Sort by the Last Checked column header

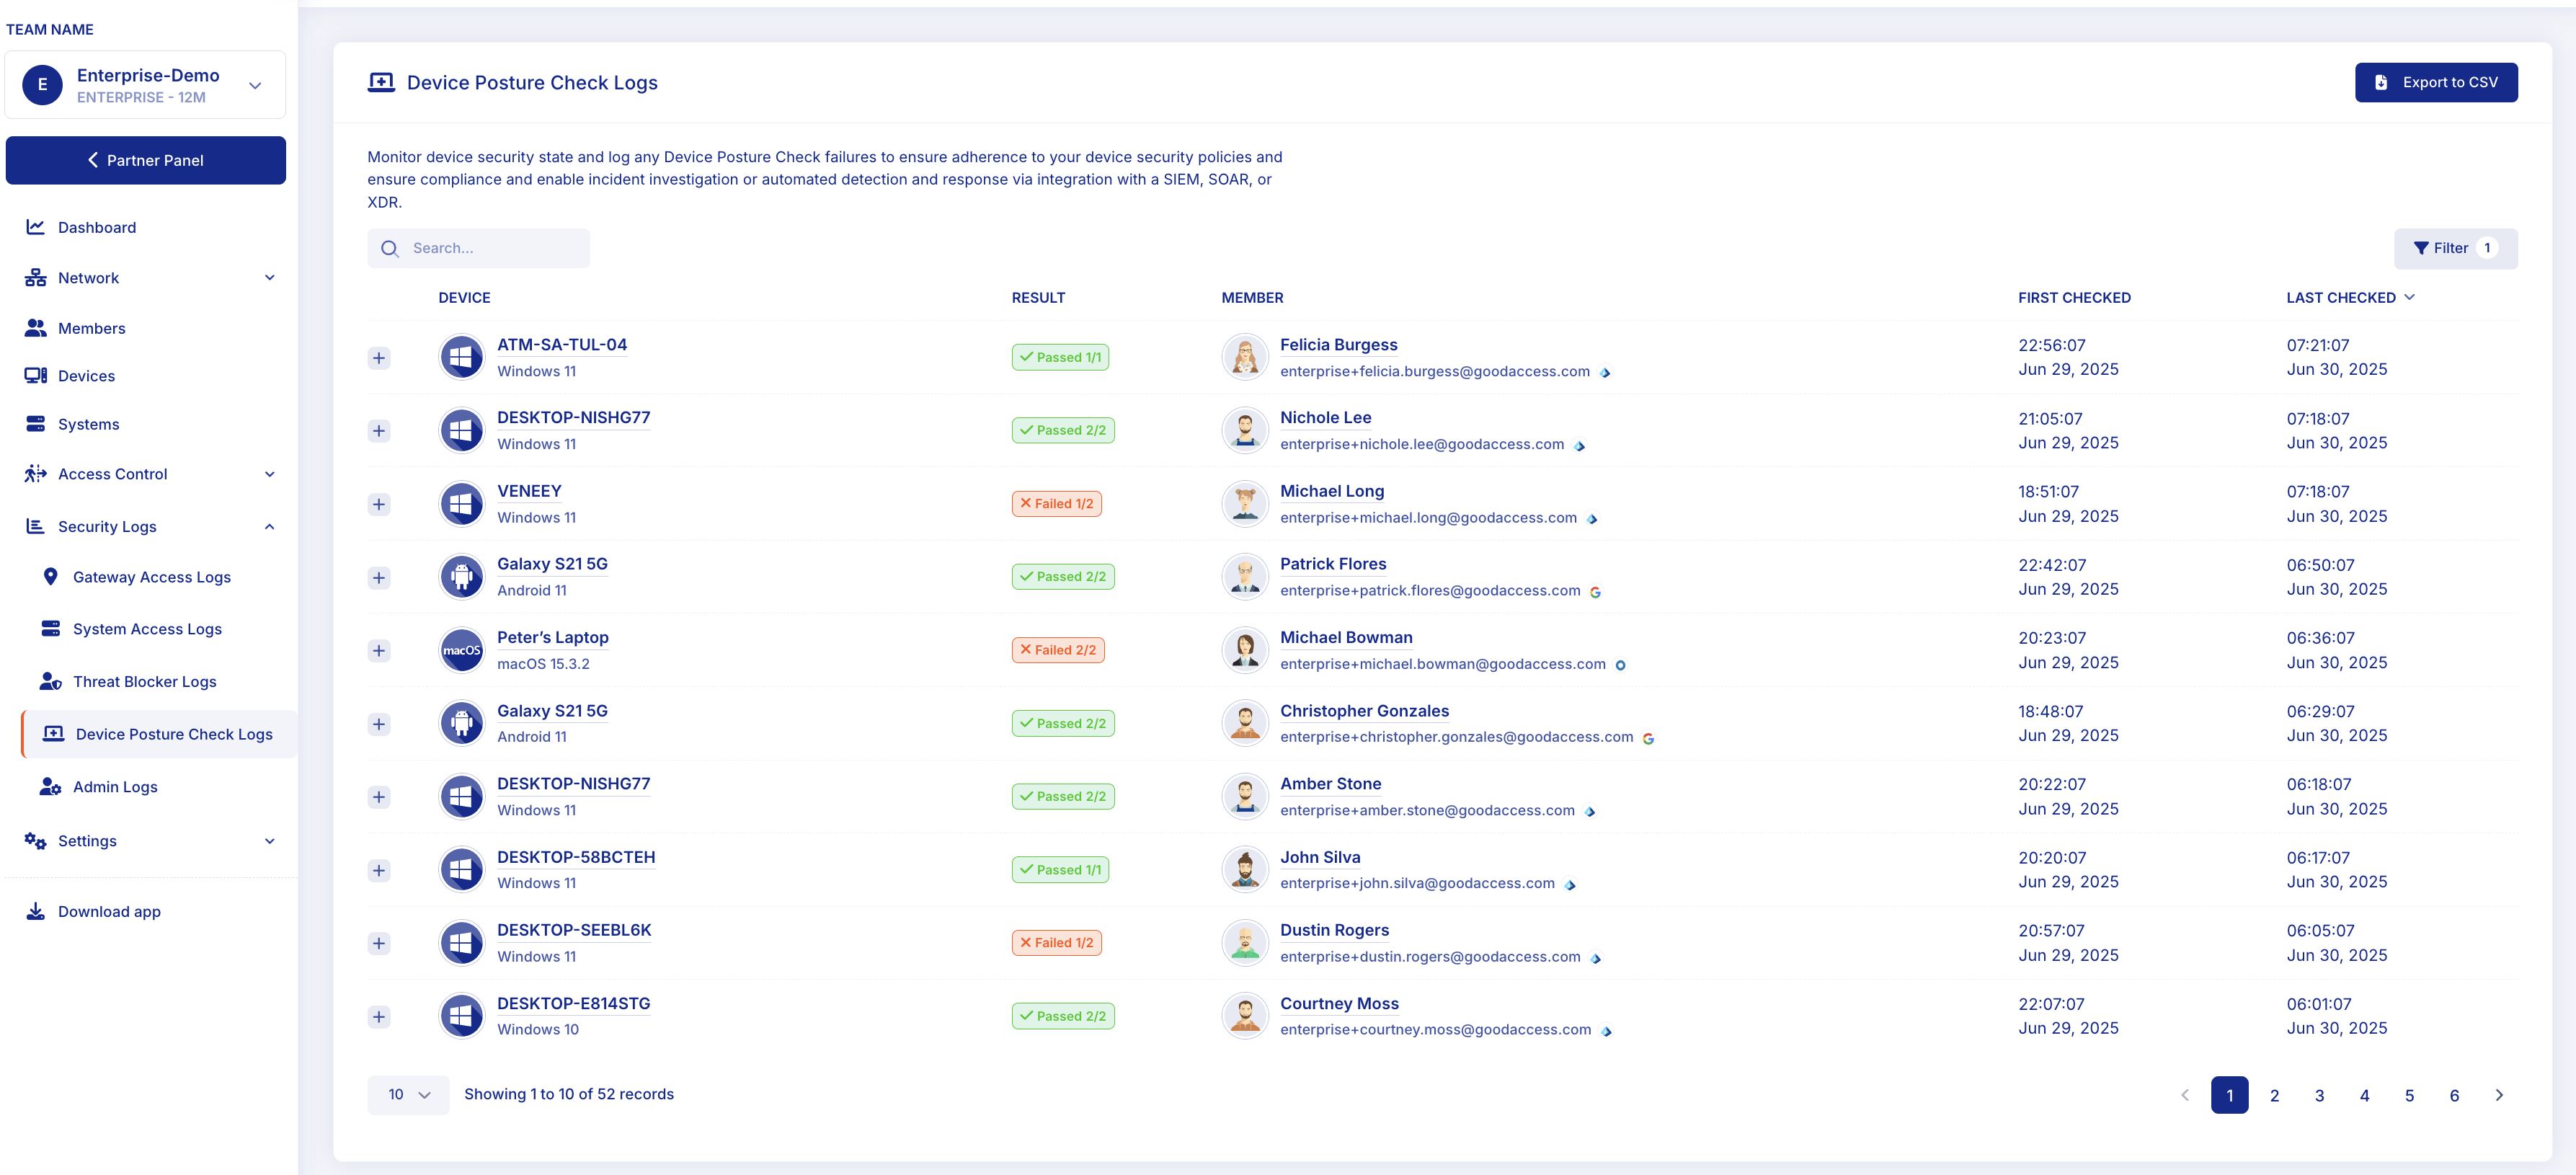pos(2340,298)
